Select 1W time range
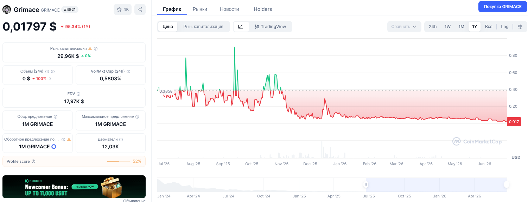Viewport: 528px width, 202px height. click(447, 27)
